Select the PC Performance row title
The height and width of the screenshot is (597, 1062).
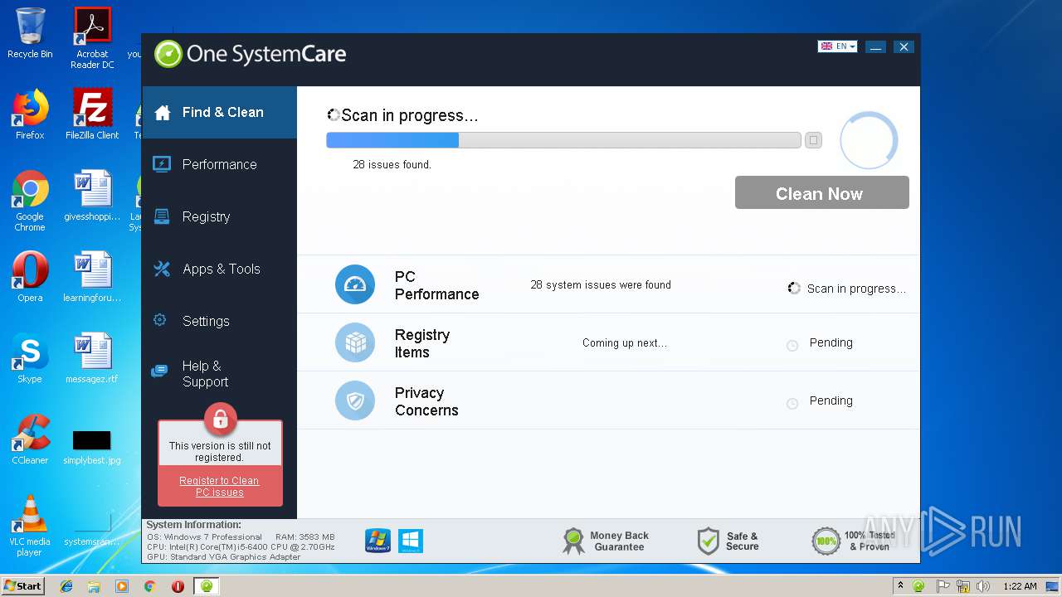pyautogui.click(x=436, y=285)
